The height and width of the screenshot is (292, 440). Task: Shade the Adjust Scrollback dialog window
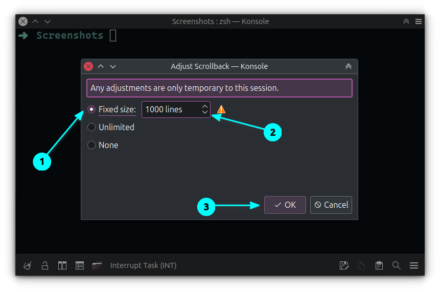click(x=348, y=66)
